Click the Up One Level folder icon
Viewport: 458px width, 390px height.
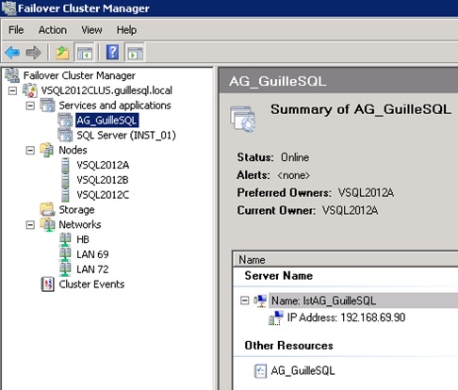(x=62, y=53)
